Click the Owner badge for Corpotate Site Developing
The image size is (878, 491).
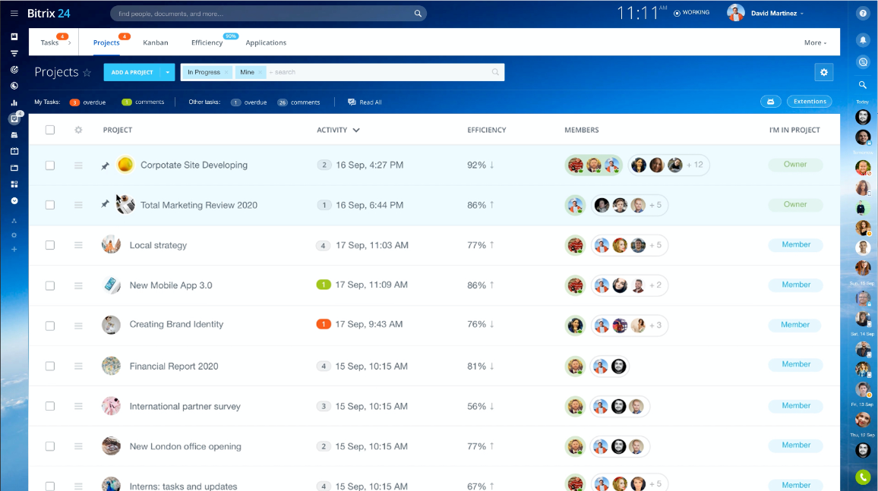pyautogui.click(x=795, y=165)
